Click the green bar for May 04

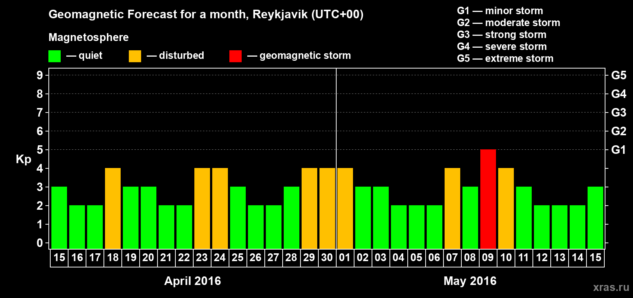pyautogui.click(x=399, y=227)
